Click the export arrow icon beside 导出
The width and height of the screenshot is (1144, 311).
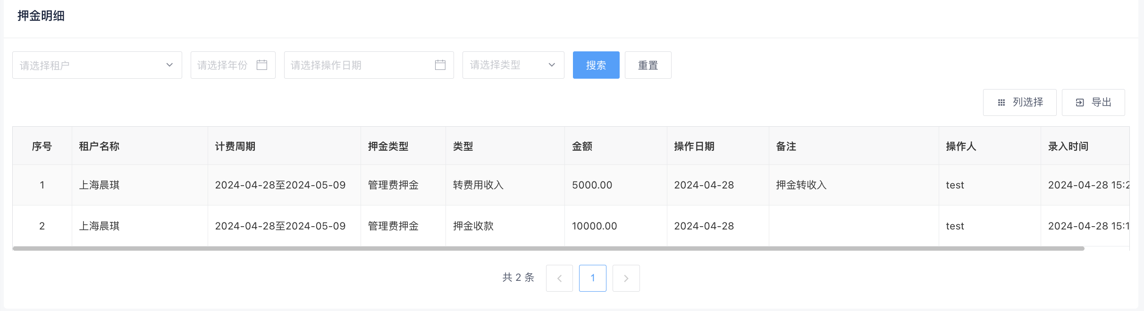(1080, 103)
